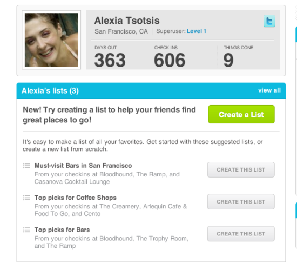Select the Must-visit Bars in San Francisco title

(x=83, y=166)
